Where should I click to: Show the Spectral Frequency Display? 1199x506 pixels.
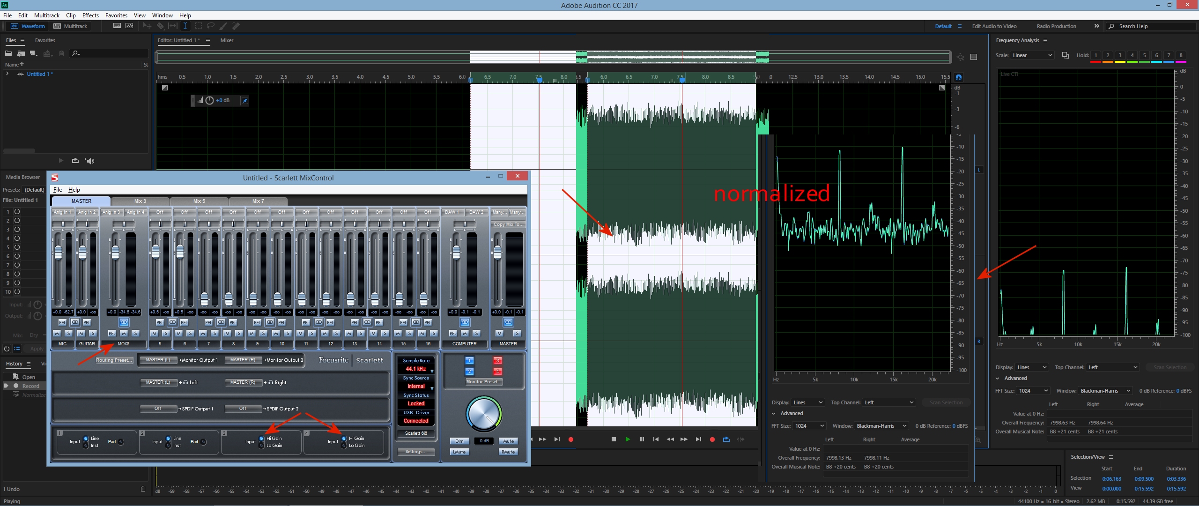pyautogui.click(x=117, y=26)
